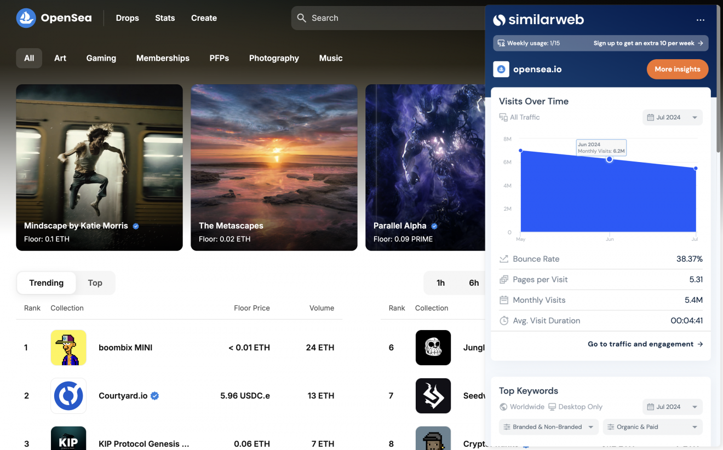Follow Go to traffic and engagement link
Screen dimensions: 723x450
coord(645,344)
